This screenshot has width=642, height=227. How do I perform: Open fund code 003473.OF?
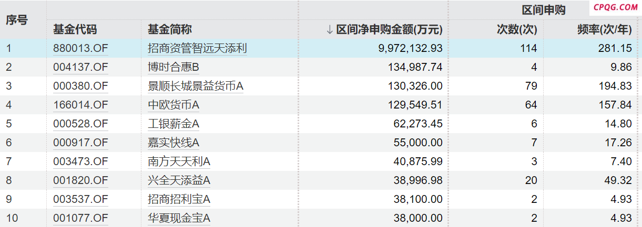(x=80, y=161)
